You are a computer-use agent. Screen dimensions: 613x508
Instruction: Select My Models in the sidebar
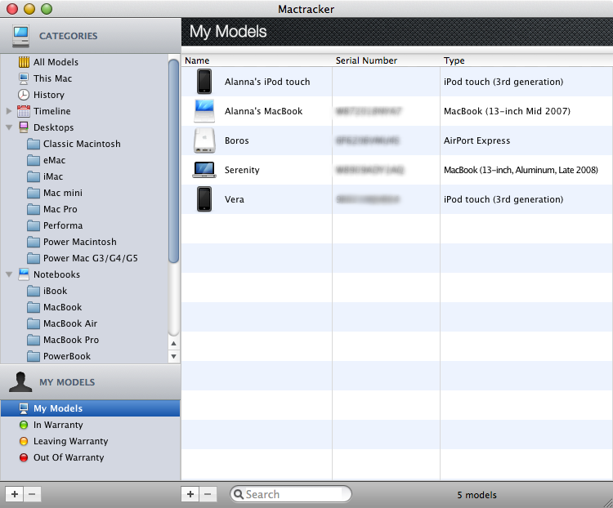coord(90,408)
